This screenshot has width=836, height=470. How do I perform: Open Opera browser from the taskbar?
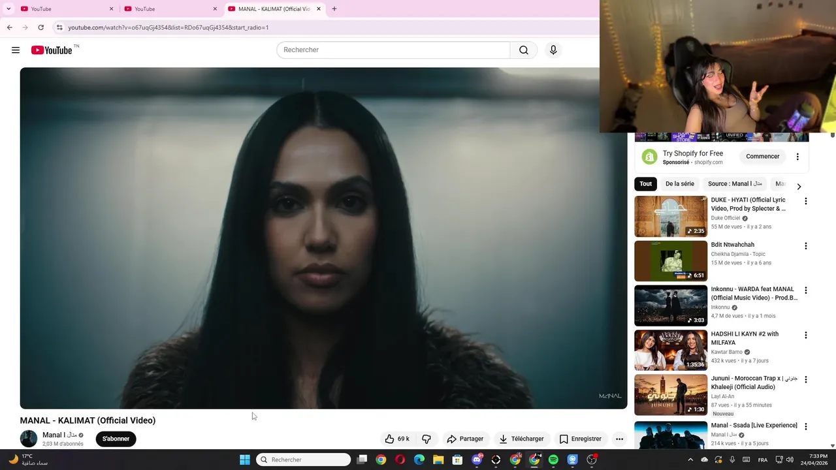coord(400,460)
